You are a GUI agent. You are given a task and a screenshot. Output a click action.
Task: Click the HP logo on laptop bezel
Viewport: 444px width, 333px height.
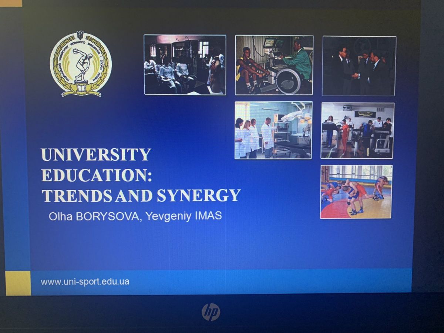point(211,312)
